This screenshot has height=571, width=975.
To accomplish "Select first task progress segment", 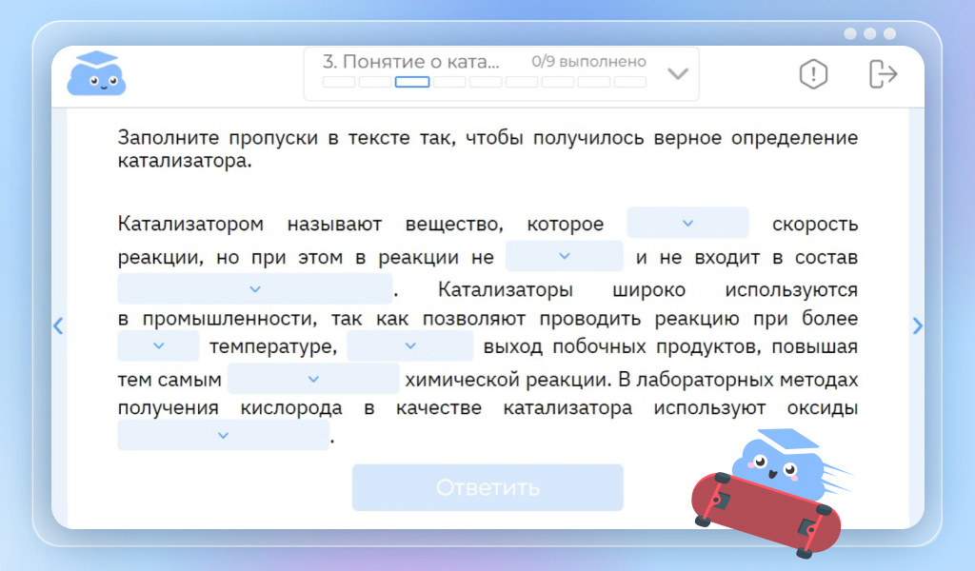I will (x=339, y=82).
